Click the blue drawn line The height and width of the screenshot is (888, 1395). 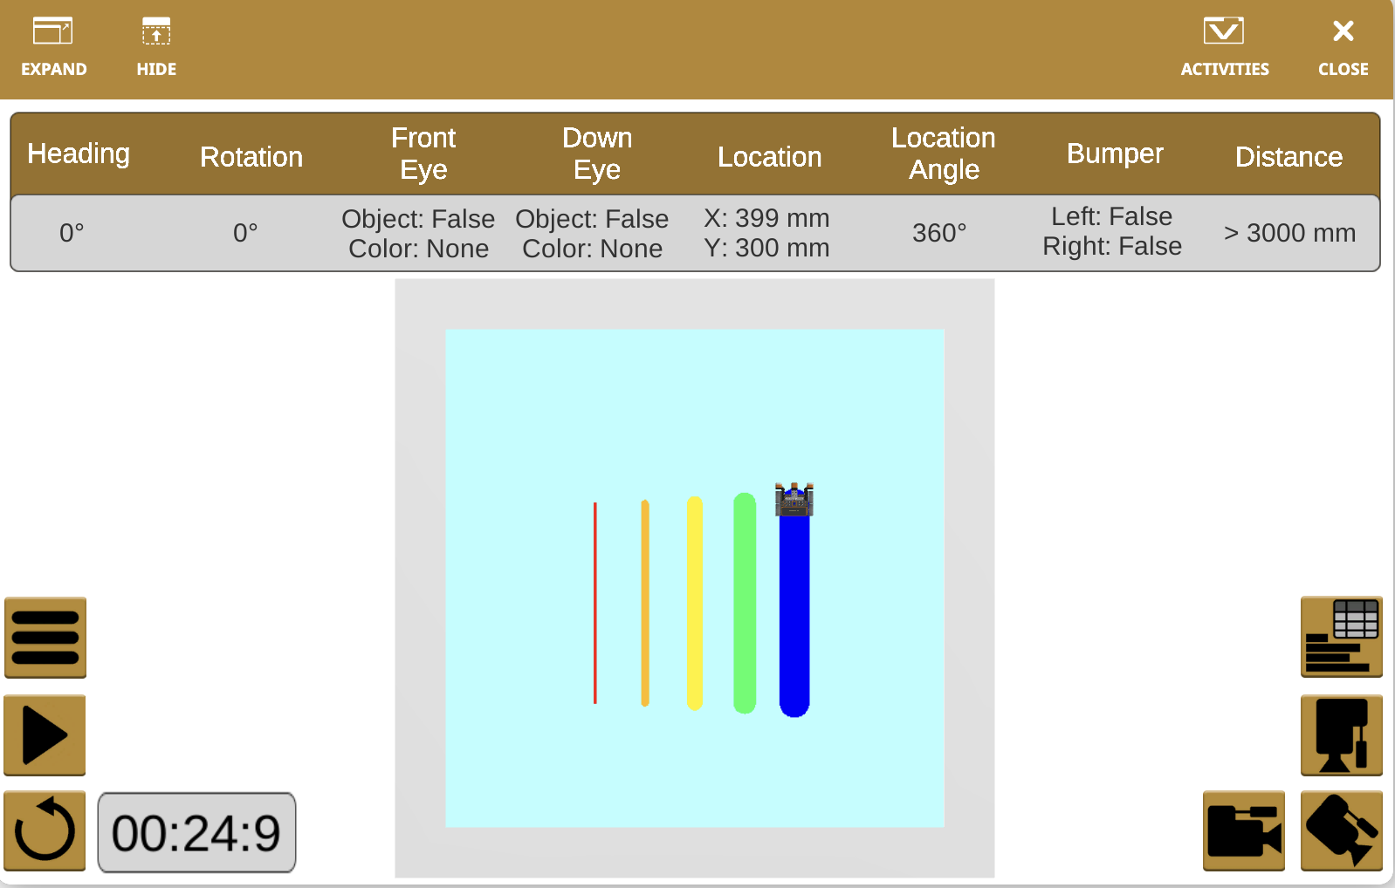click(794, 619)
